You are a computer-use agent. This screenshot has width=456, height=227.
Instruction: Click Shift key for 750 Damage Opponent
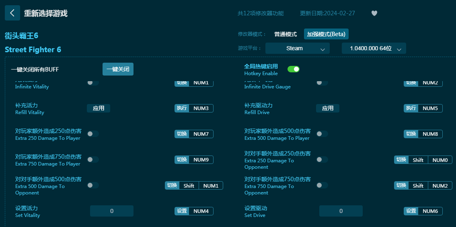[418, 186]
